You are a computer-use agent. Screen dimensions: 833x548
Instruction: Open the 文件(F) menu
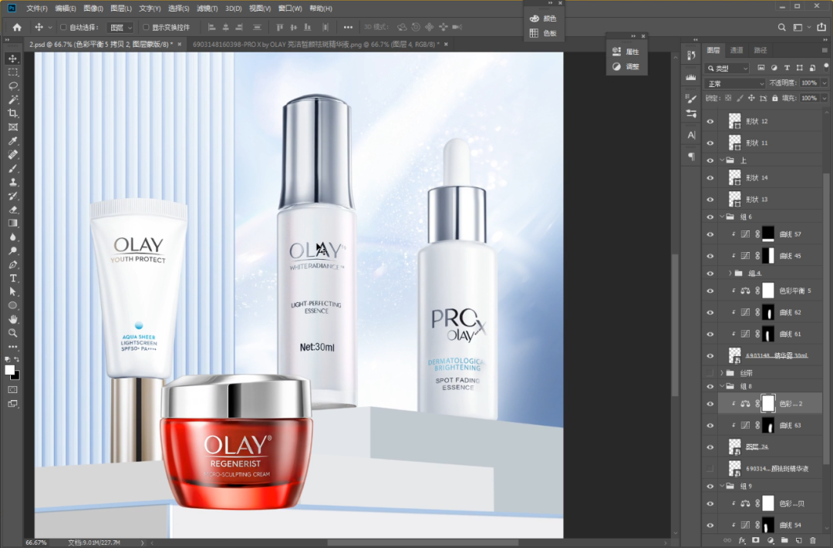(x=37, y=8)
